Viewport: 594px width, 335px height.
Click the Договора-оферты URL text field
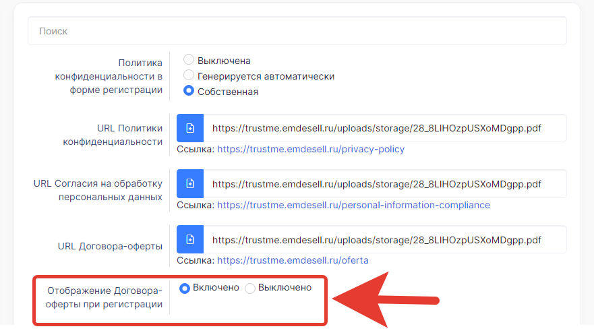pyautogui.click(x=384, y=240)
